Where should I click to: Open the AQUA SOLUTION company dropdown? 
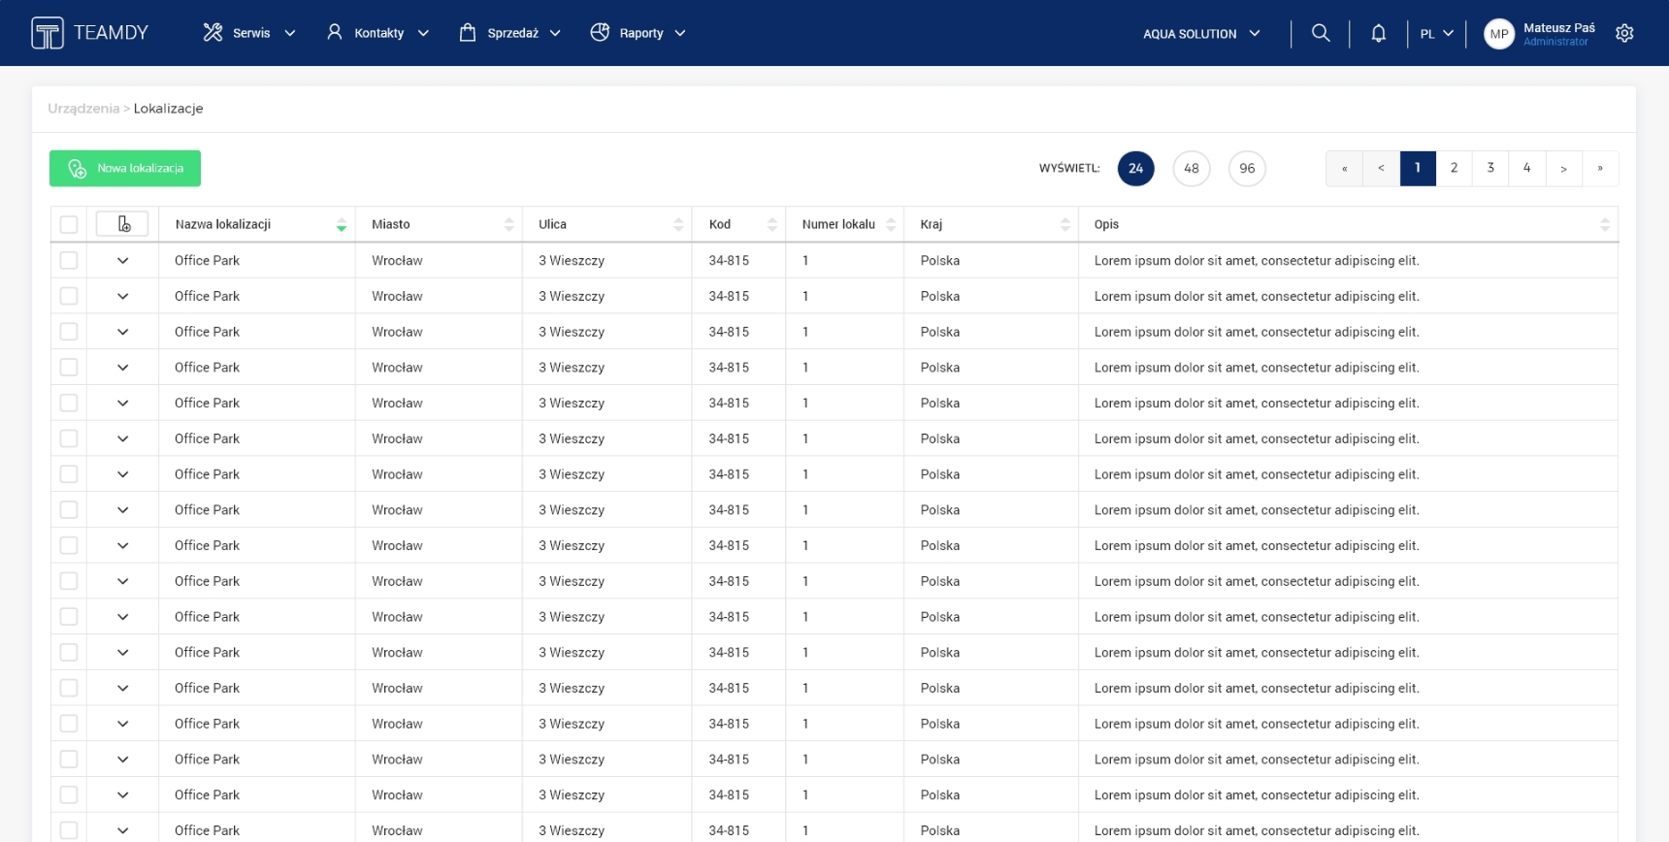point(1201,34)
